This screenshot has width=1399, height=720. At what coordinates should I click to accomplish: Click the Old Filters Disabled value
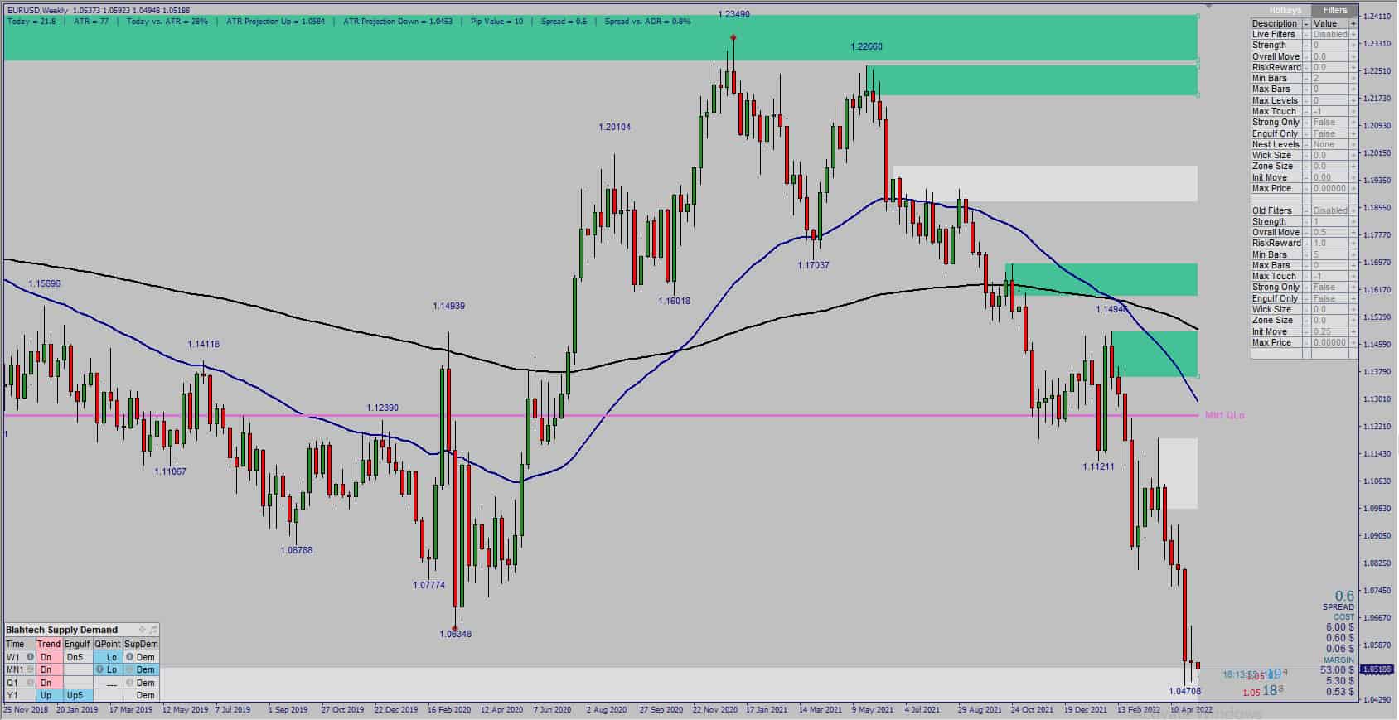1330,210
